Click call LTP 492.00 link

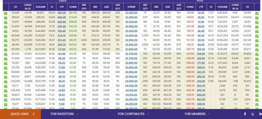62,13
